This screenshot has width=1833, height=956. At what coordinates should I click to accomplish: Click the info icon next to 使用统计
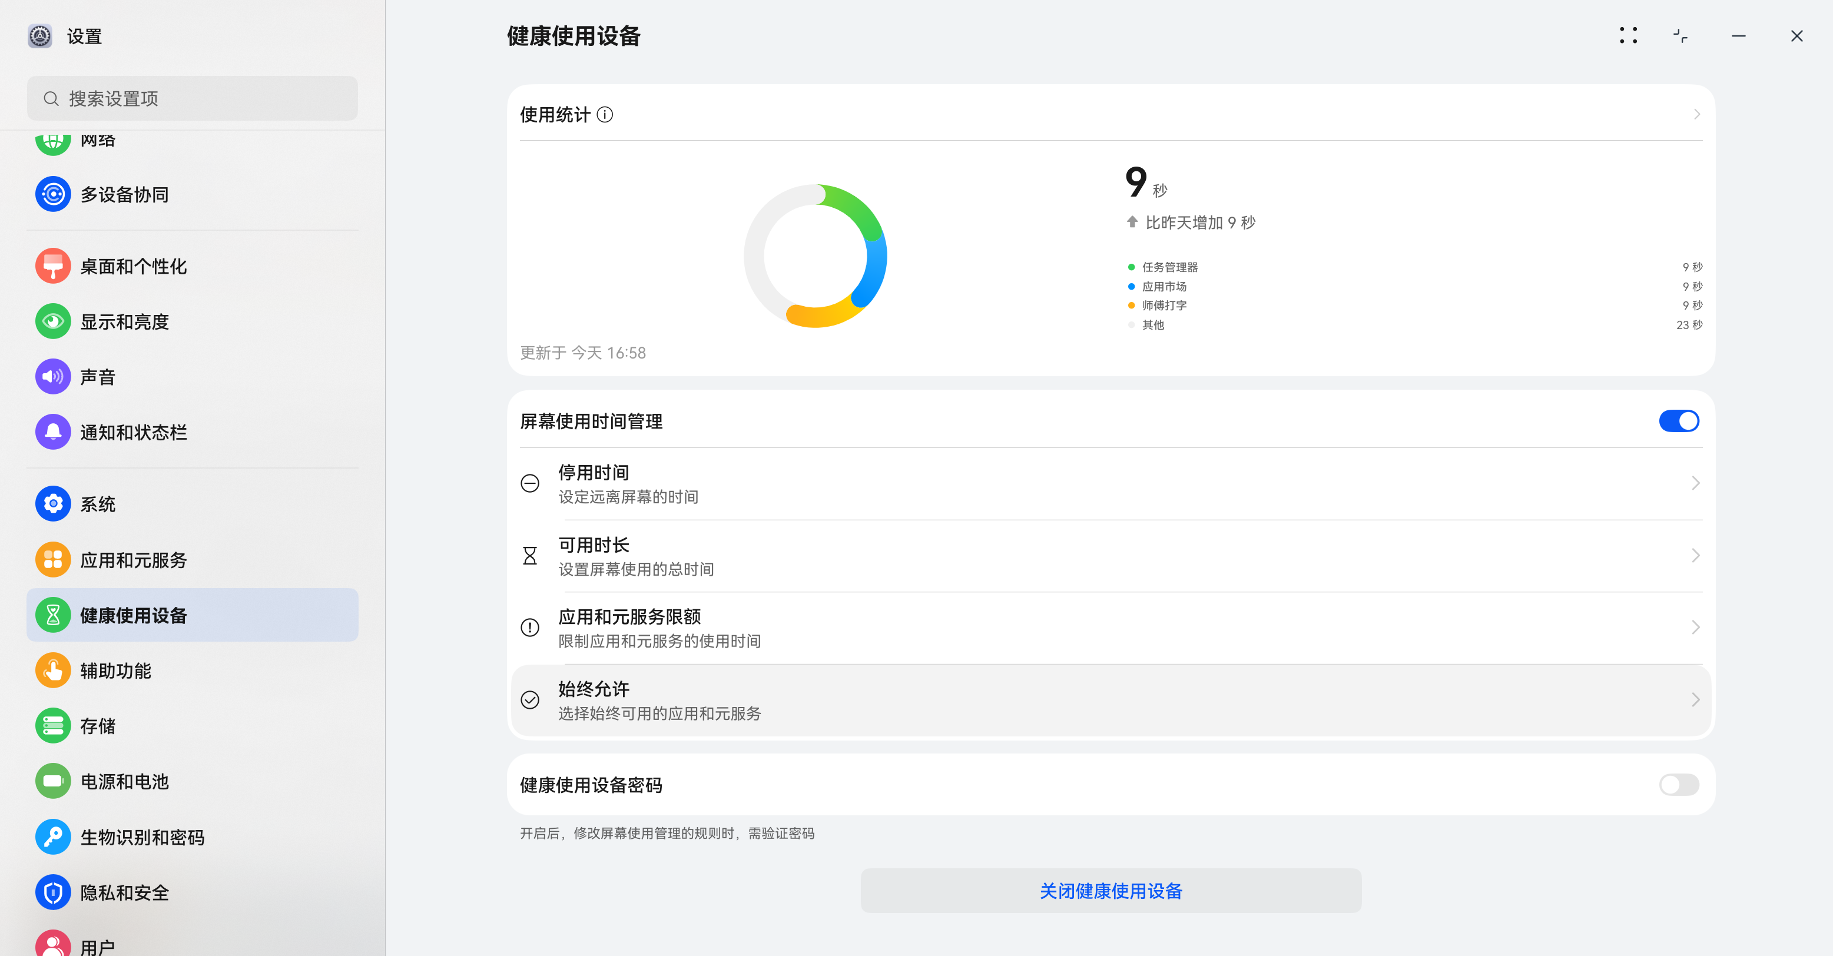point(605,115)
